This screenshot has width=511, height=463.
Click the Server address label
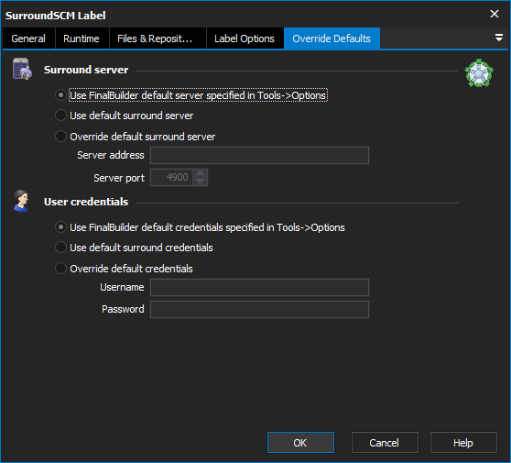click(x=111, y=155)
